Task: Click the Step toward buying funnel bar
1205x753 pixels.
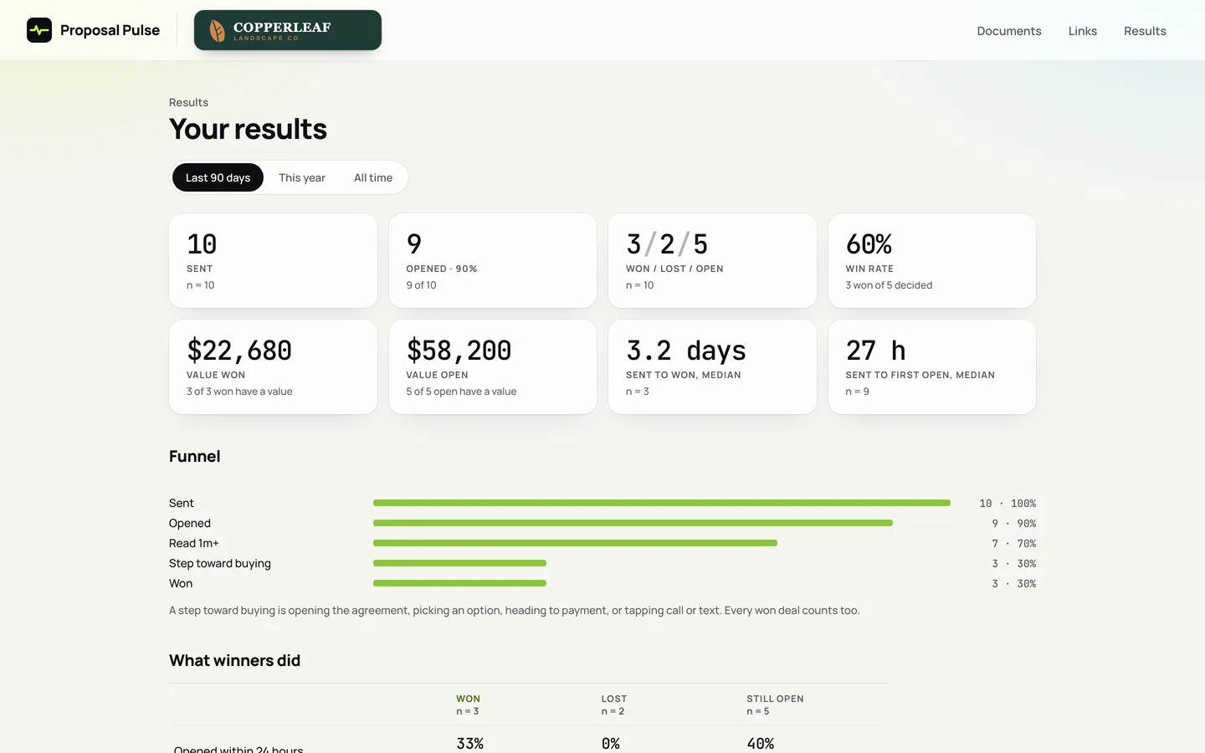Action: pos(459,563)
